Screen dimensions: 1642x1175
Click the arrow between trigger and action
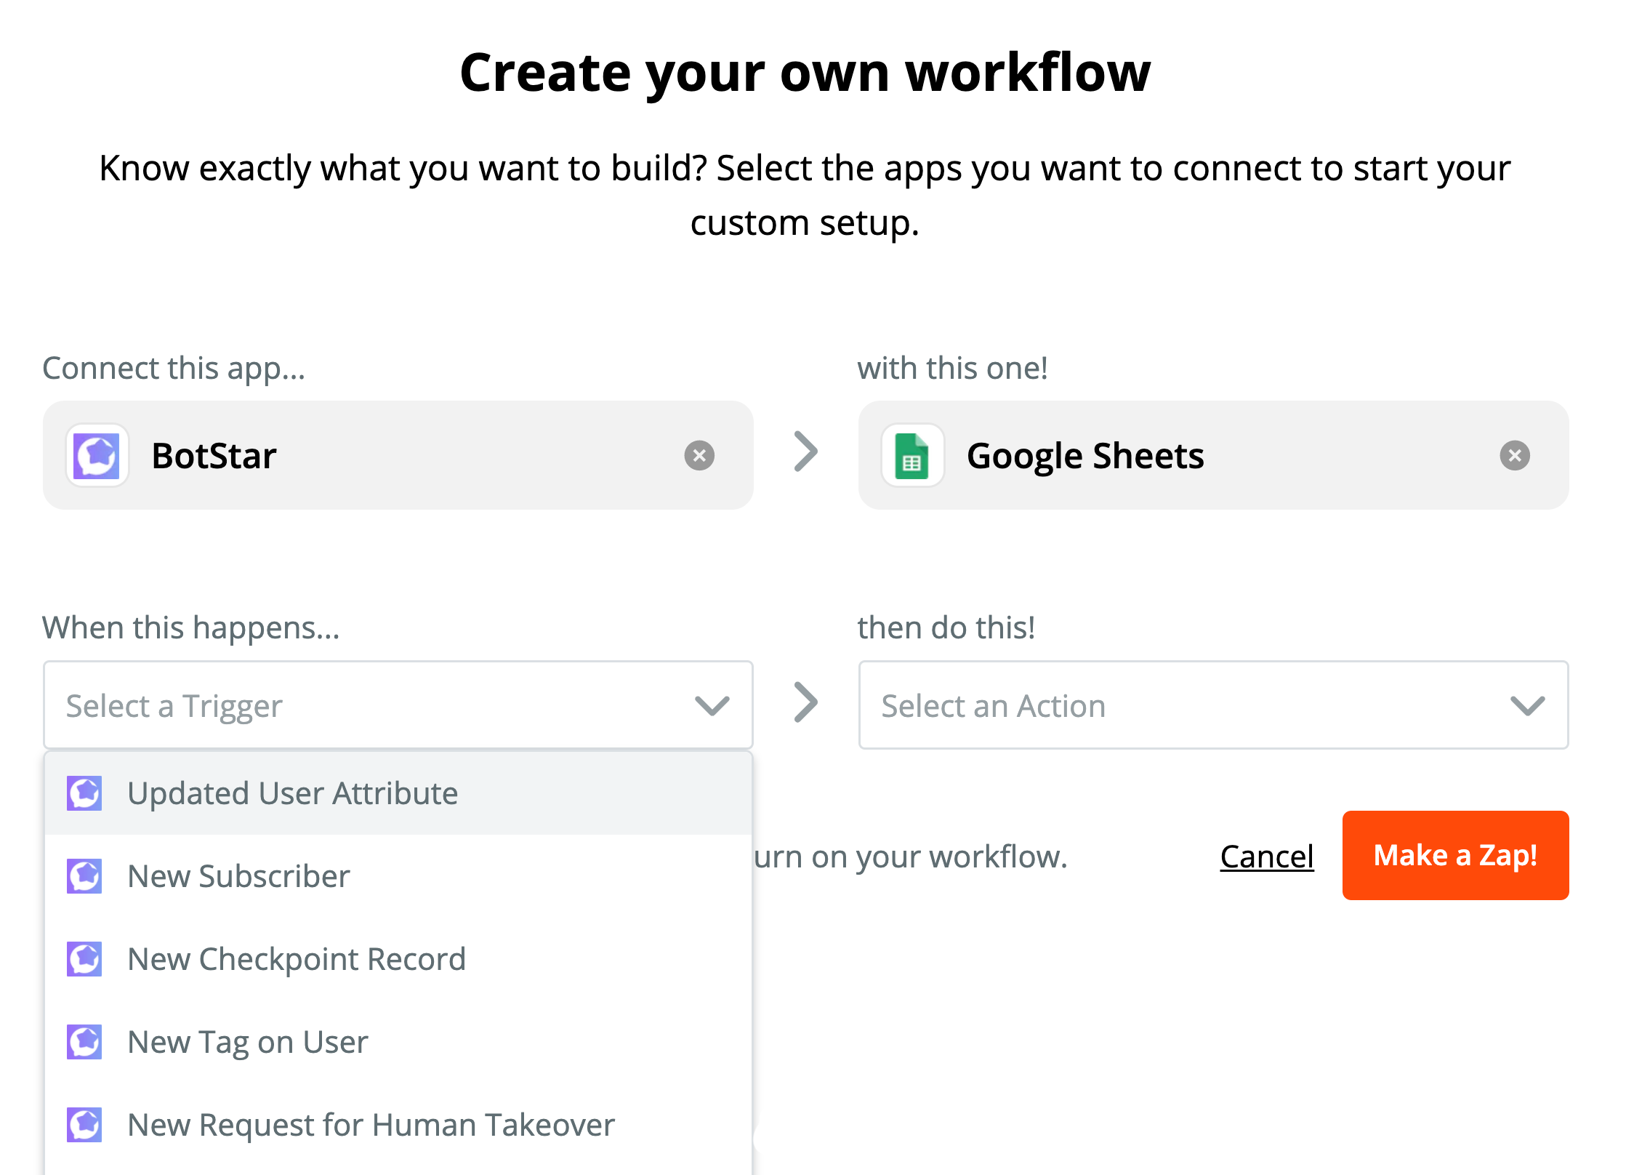[805, 702]
